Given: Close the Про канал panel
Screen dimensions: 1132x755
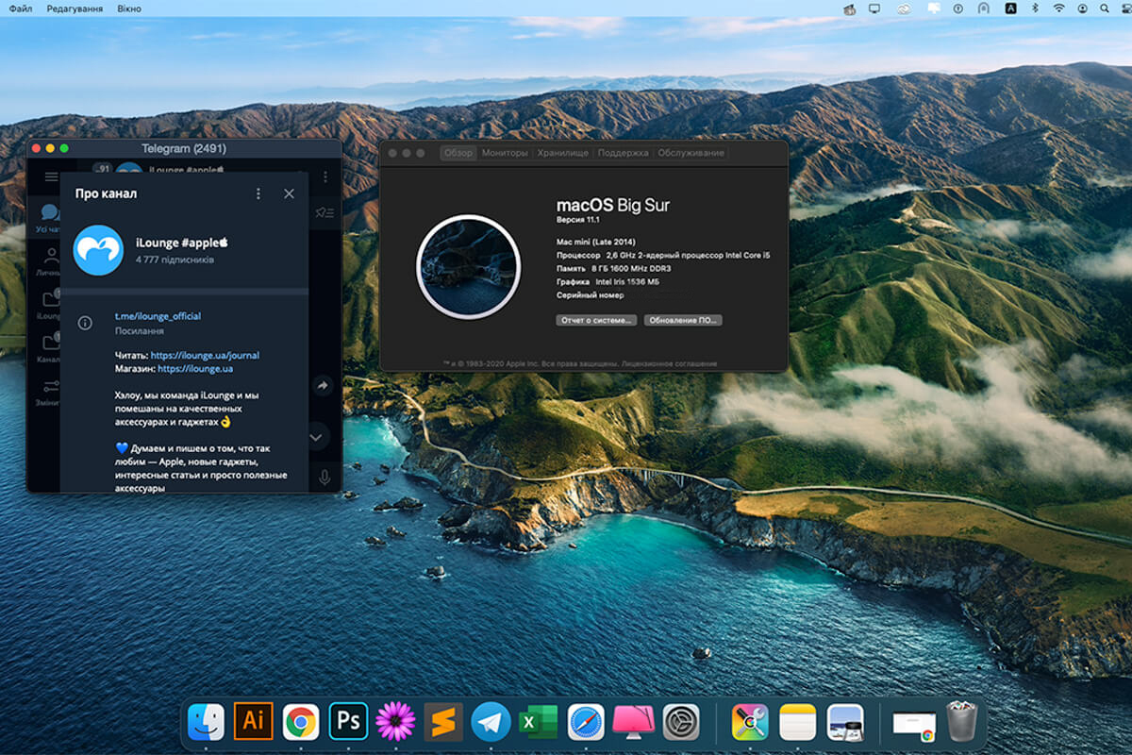Looking at the screenshot, I should [289, 193].
